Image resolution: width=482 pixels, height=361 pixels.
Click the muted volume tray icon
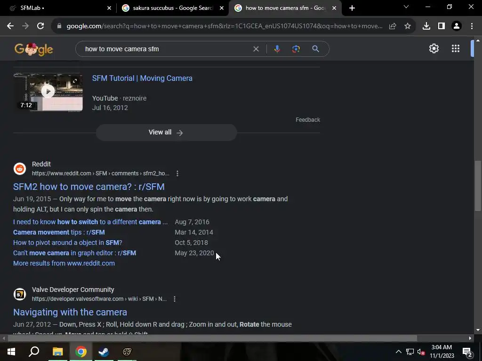point(421,352)
